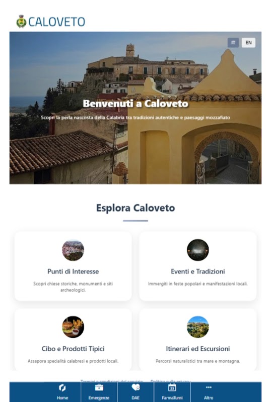This screenshot has height=402, width=271.
Task: Click the Caloveto coat of arms logo
Action: [x=21, y=22]
